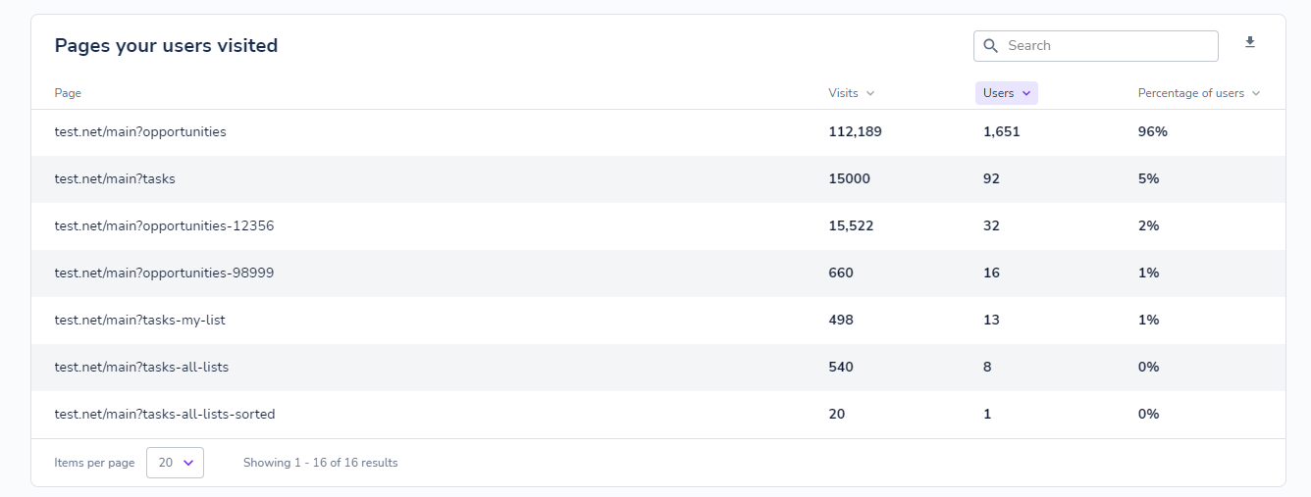Click the download icon
This screenshot has width=1311, height=497.
[x=1249, y=43]
